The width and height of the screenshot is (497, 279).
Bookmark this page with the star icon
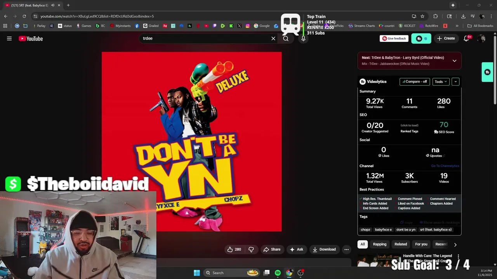tap(422, 16)
